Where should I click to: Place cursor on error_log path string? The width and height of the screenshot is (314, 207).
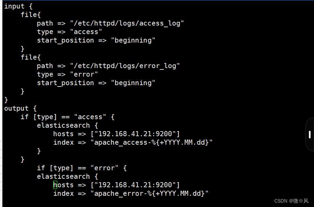coord(125,66)
